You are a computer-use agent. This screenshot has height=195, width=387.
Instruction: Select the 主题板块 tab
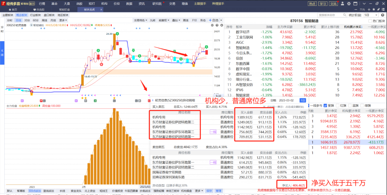(8, 15)
